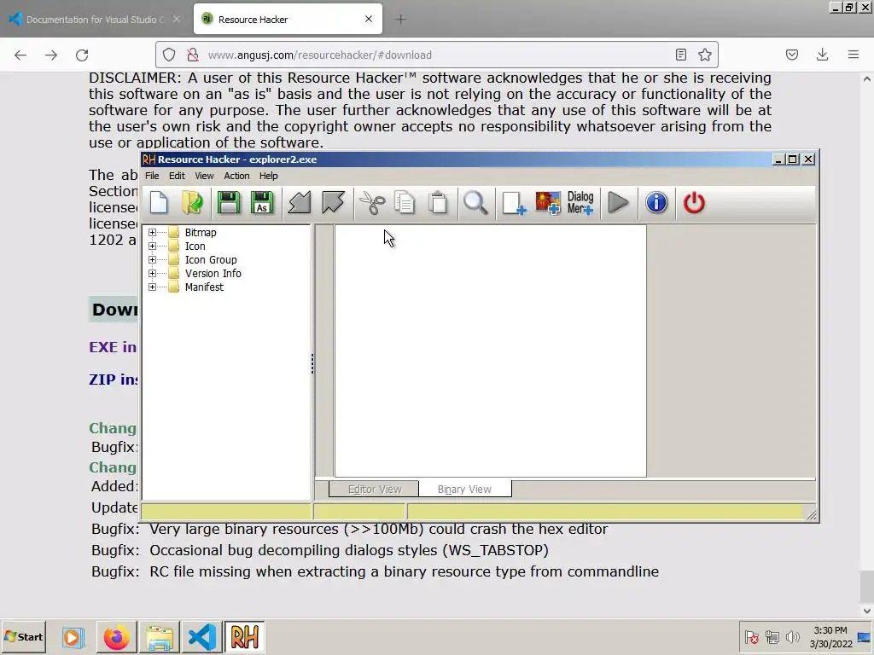The height and width of the screenshot is (655, 874).
Task: Click the ZIP install link on webpage
Action: [x=114, y=380]
